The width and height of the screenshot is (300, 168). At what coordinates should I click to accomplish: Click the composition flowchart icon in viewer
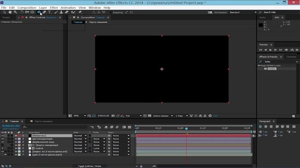point(205,116)
